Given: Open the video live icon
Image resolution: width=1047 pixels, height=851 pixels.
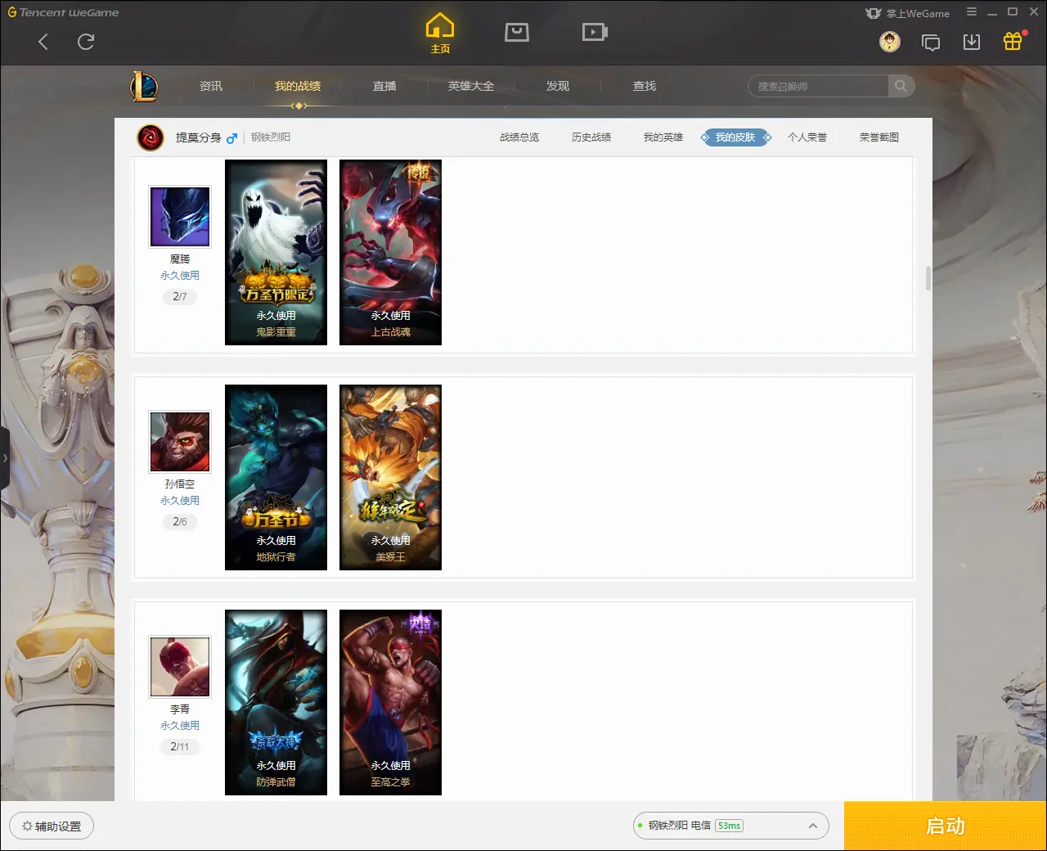Looking at the screenshot, I should coord(595,32).
